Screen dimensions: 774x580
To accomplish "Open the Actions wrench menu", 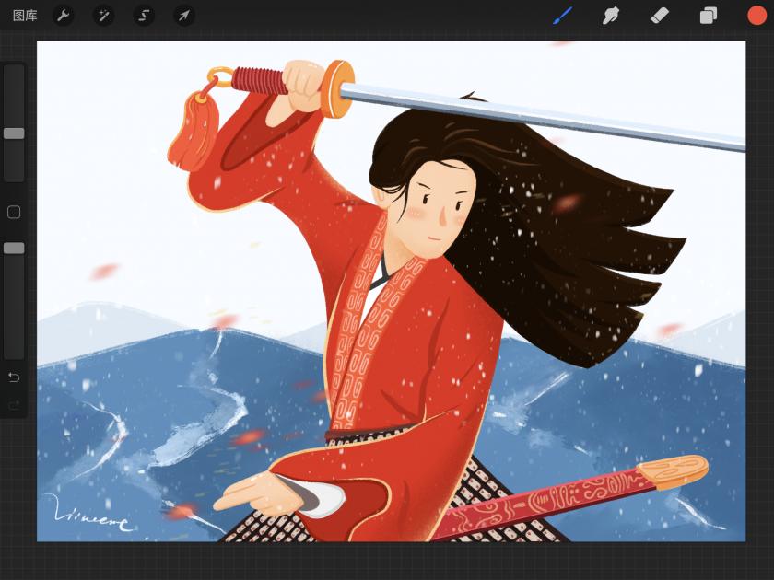I will click(x=64, y=16).
